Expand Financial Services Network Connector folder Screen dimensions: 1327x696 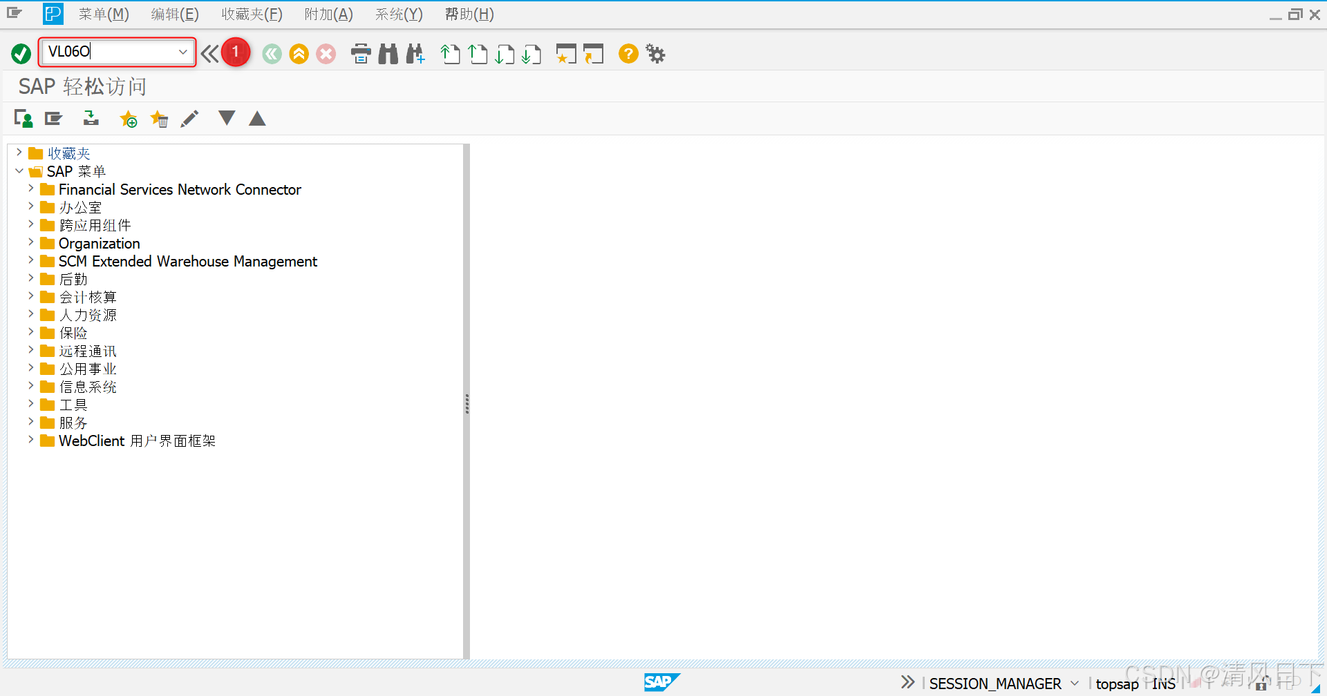[30, 188]
